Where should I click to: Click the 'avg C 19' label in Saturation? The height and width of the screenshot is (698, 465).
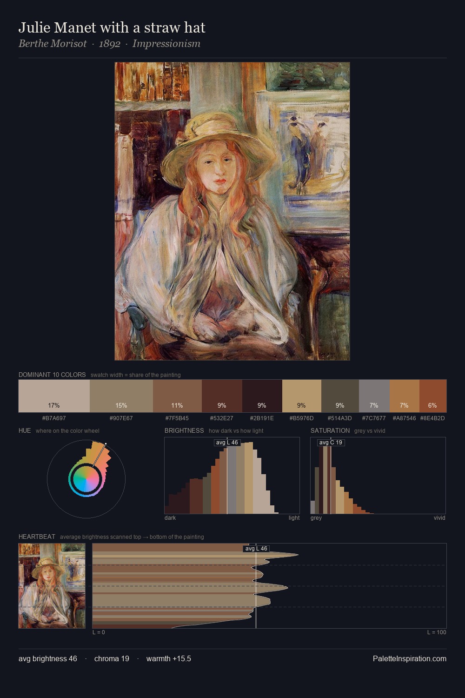coord(331,443)
